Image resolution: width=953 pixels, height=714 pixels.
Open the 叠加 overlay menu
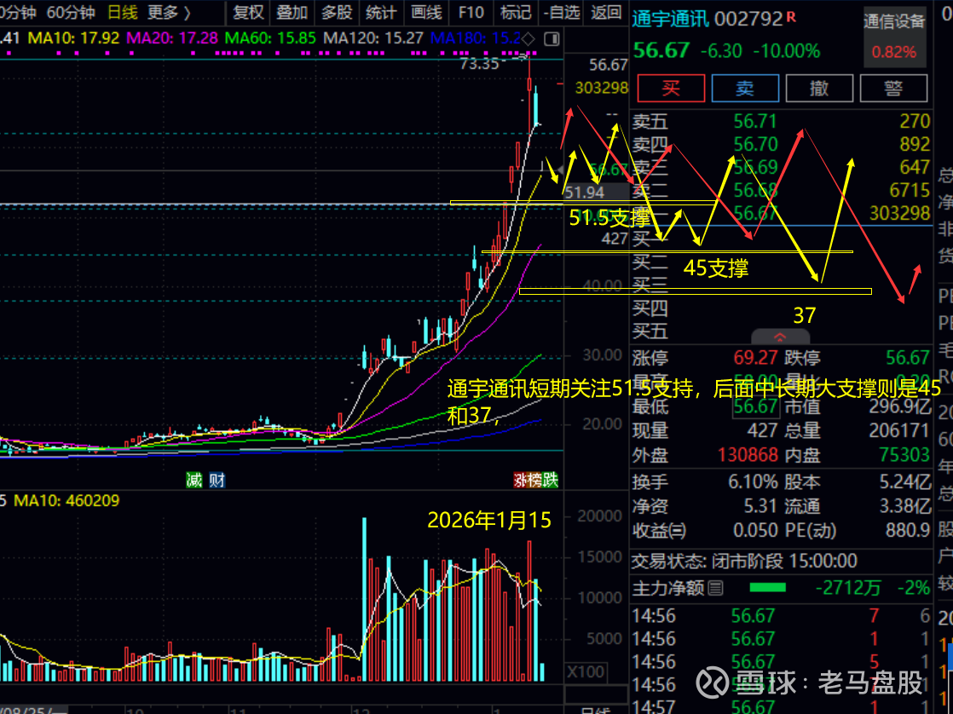click(x=292, y=12)
